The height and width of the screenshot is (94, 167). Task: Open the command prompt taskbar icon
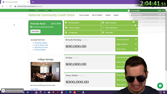coord(79,92)
